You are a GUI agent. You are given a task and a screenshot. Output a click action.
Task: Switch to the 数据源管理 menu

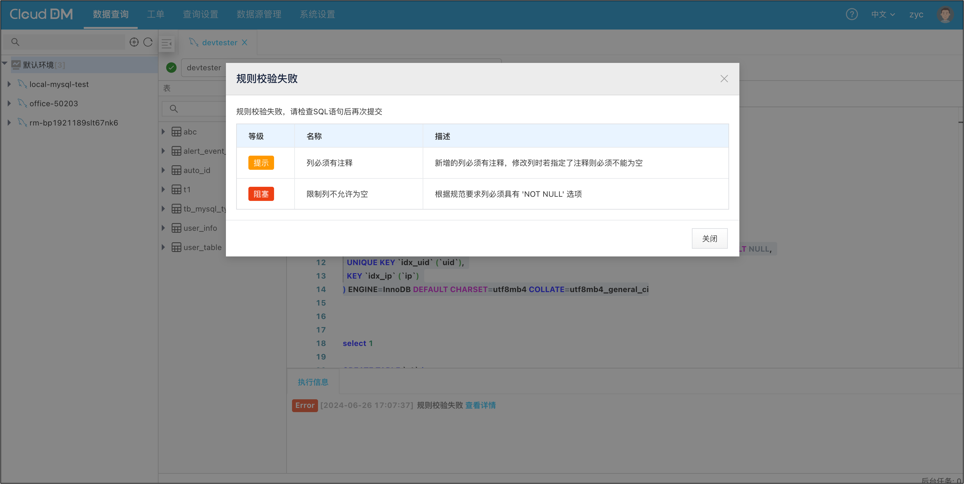(x=259, y=14)
